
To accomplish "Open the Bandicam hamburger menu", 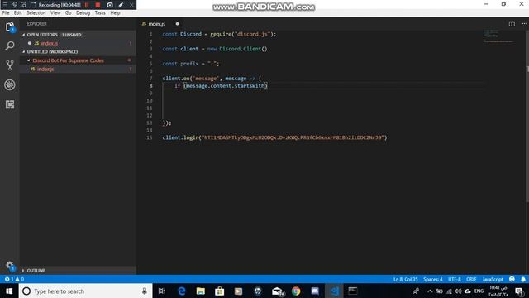I will pyautogui.click(x=5, y=5).
